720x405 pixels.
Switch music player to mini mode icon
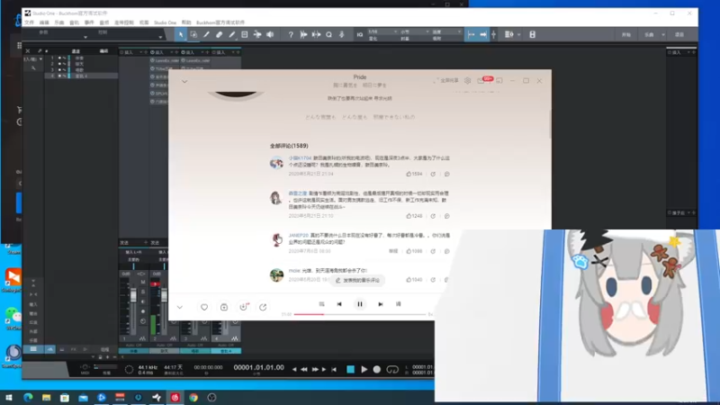[x=499, y=81]
